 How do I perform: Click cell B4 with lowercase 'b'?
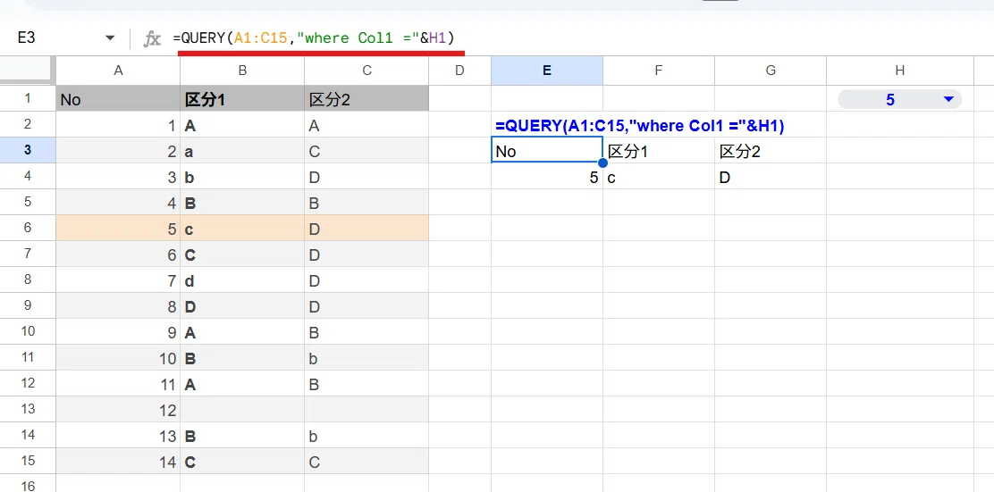tap(242, 177)
